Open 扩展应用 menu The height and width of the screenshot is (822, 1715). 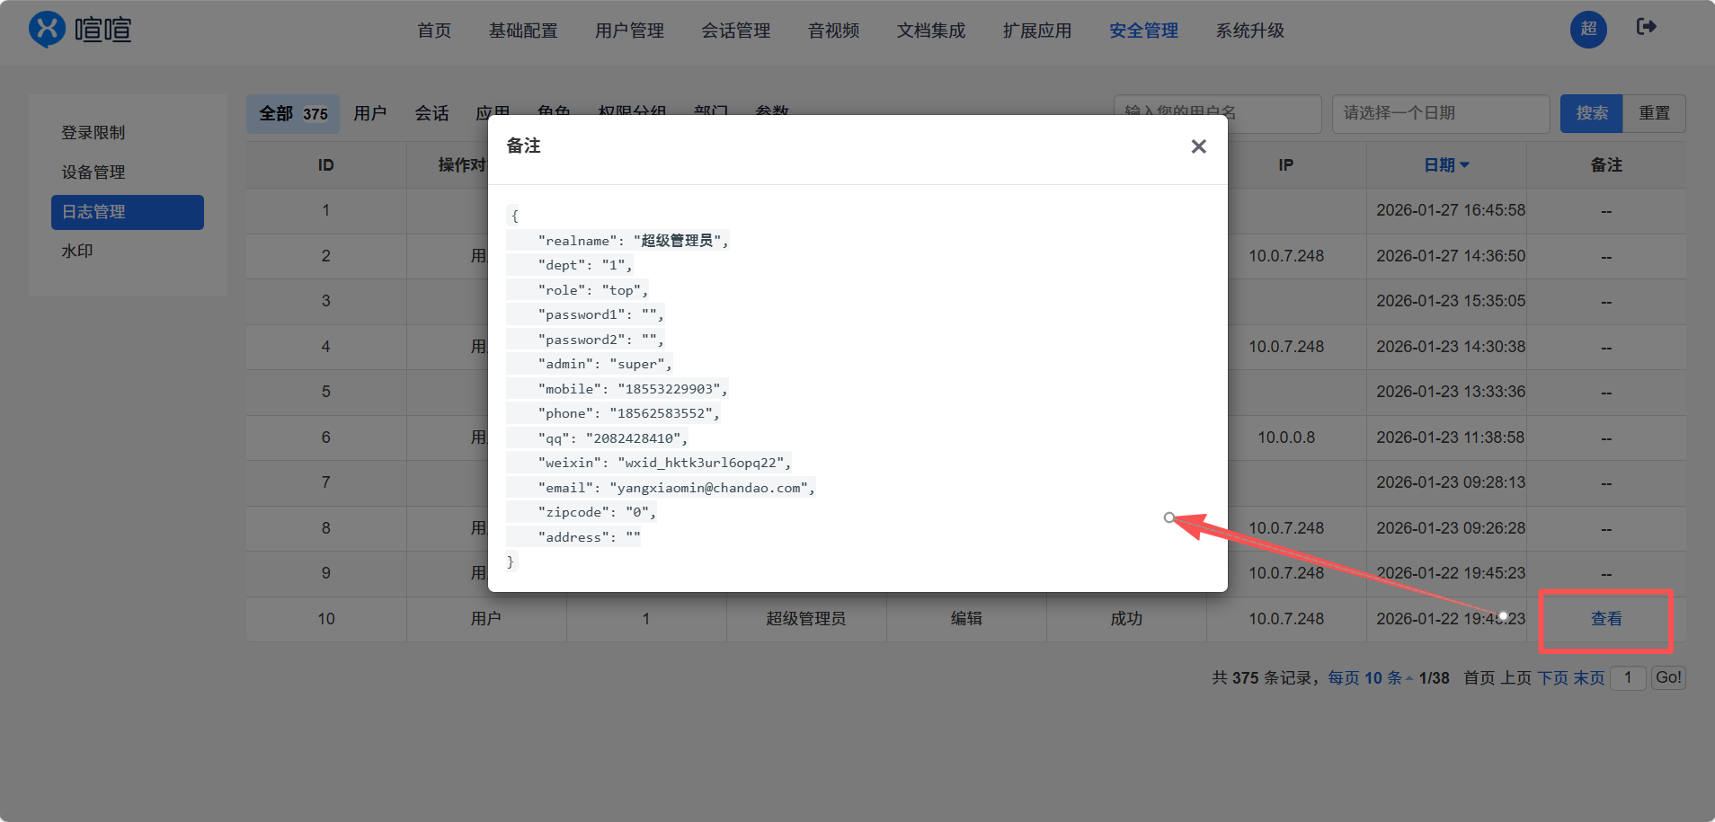click(1037, 31)
